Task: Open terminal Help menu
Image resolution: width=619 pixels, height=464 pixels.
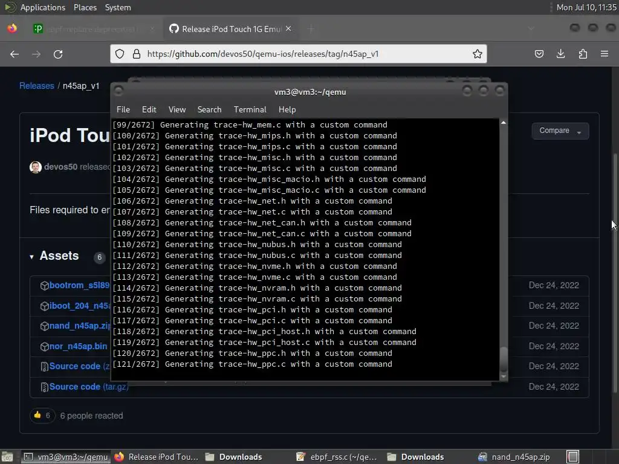Action: [287, 110]
